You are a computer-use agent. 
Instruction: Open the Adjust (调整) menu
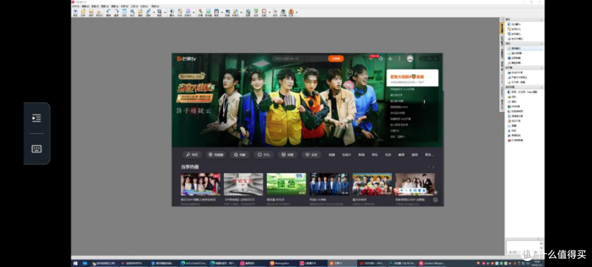115,7
